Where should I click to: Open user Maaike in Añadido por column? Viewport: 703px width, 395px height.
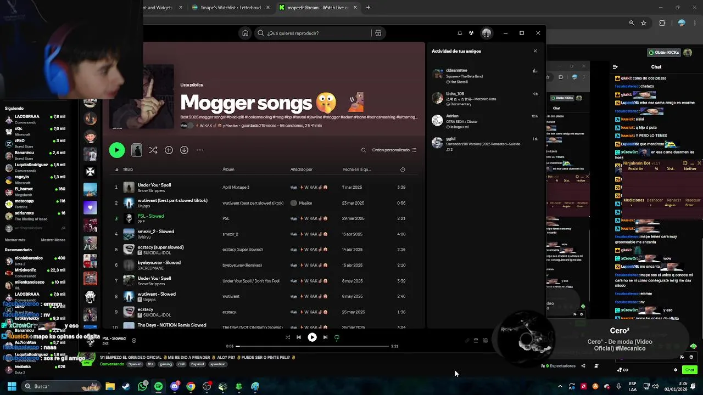pyautogui.click(x=305, y=203)
